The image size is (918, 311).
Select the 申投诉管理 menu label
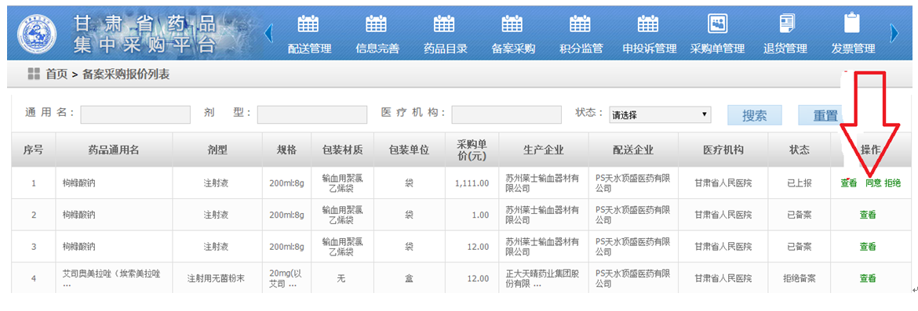pos(649,49)
